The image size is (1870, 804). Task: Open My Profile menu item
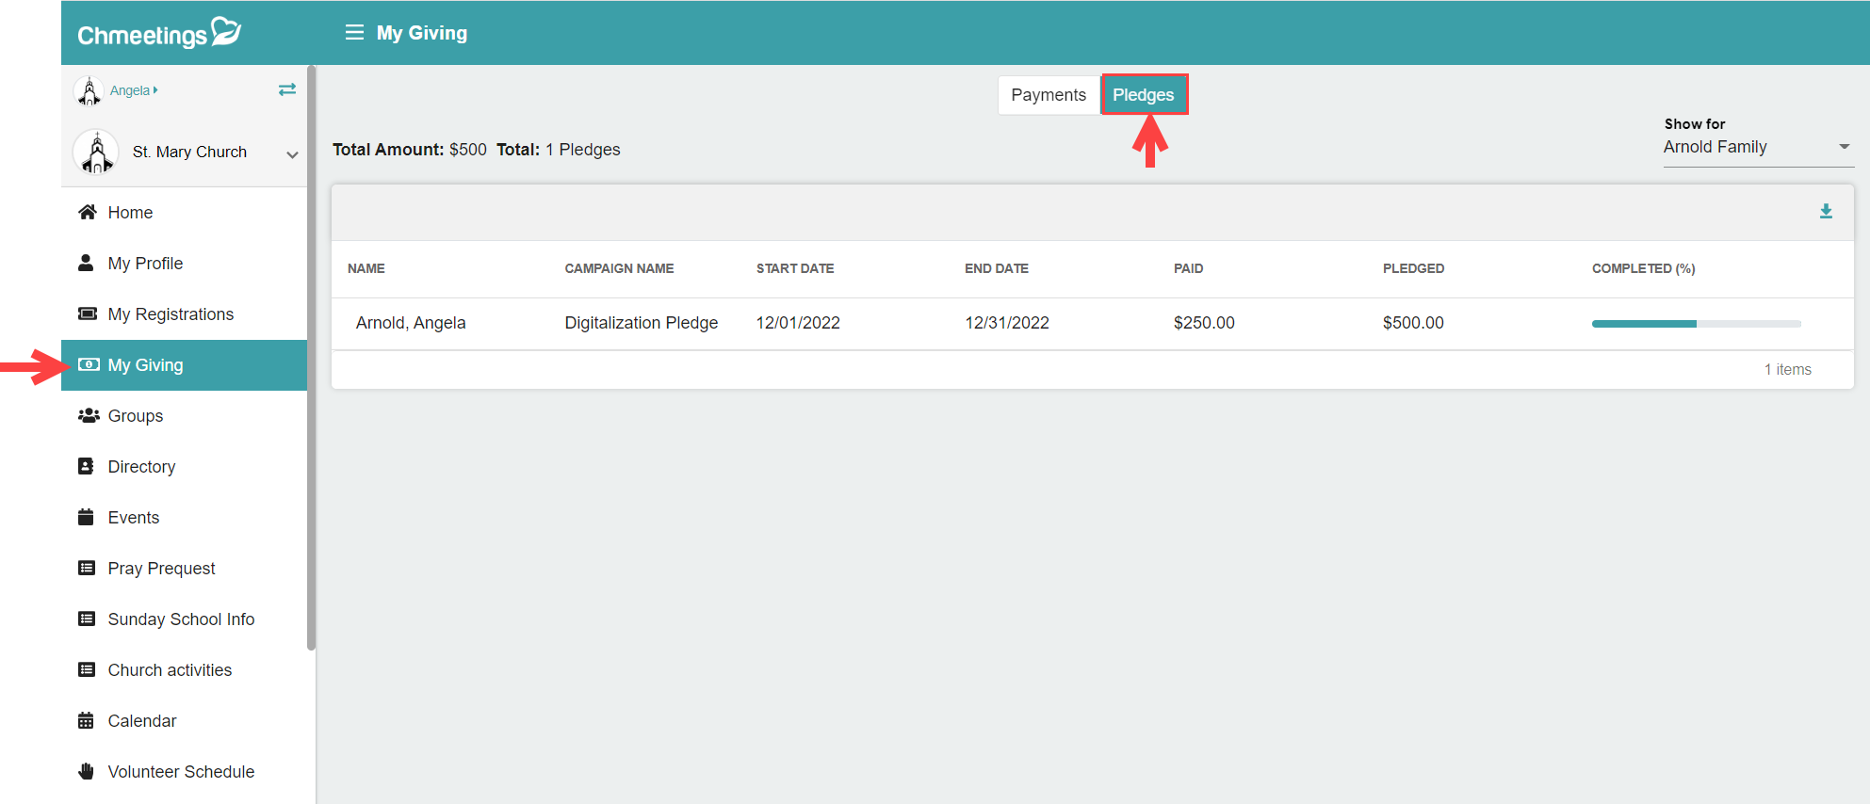184,264
